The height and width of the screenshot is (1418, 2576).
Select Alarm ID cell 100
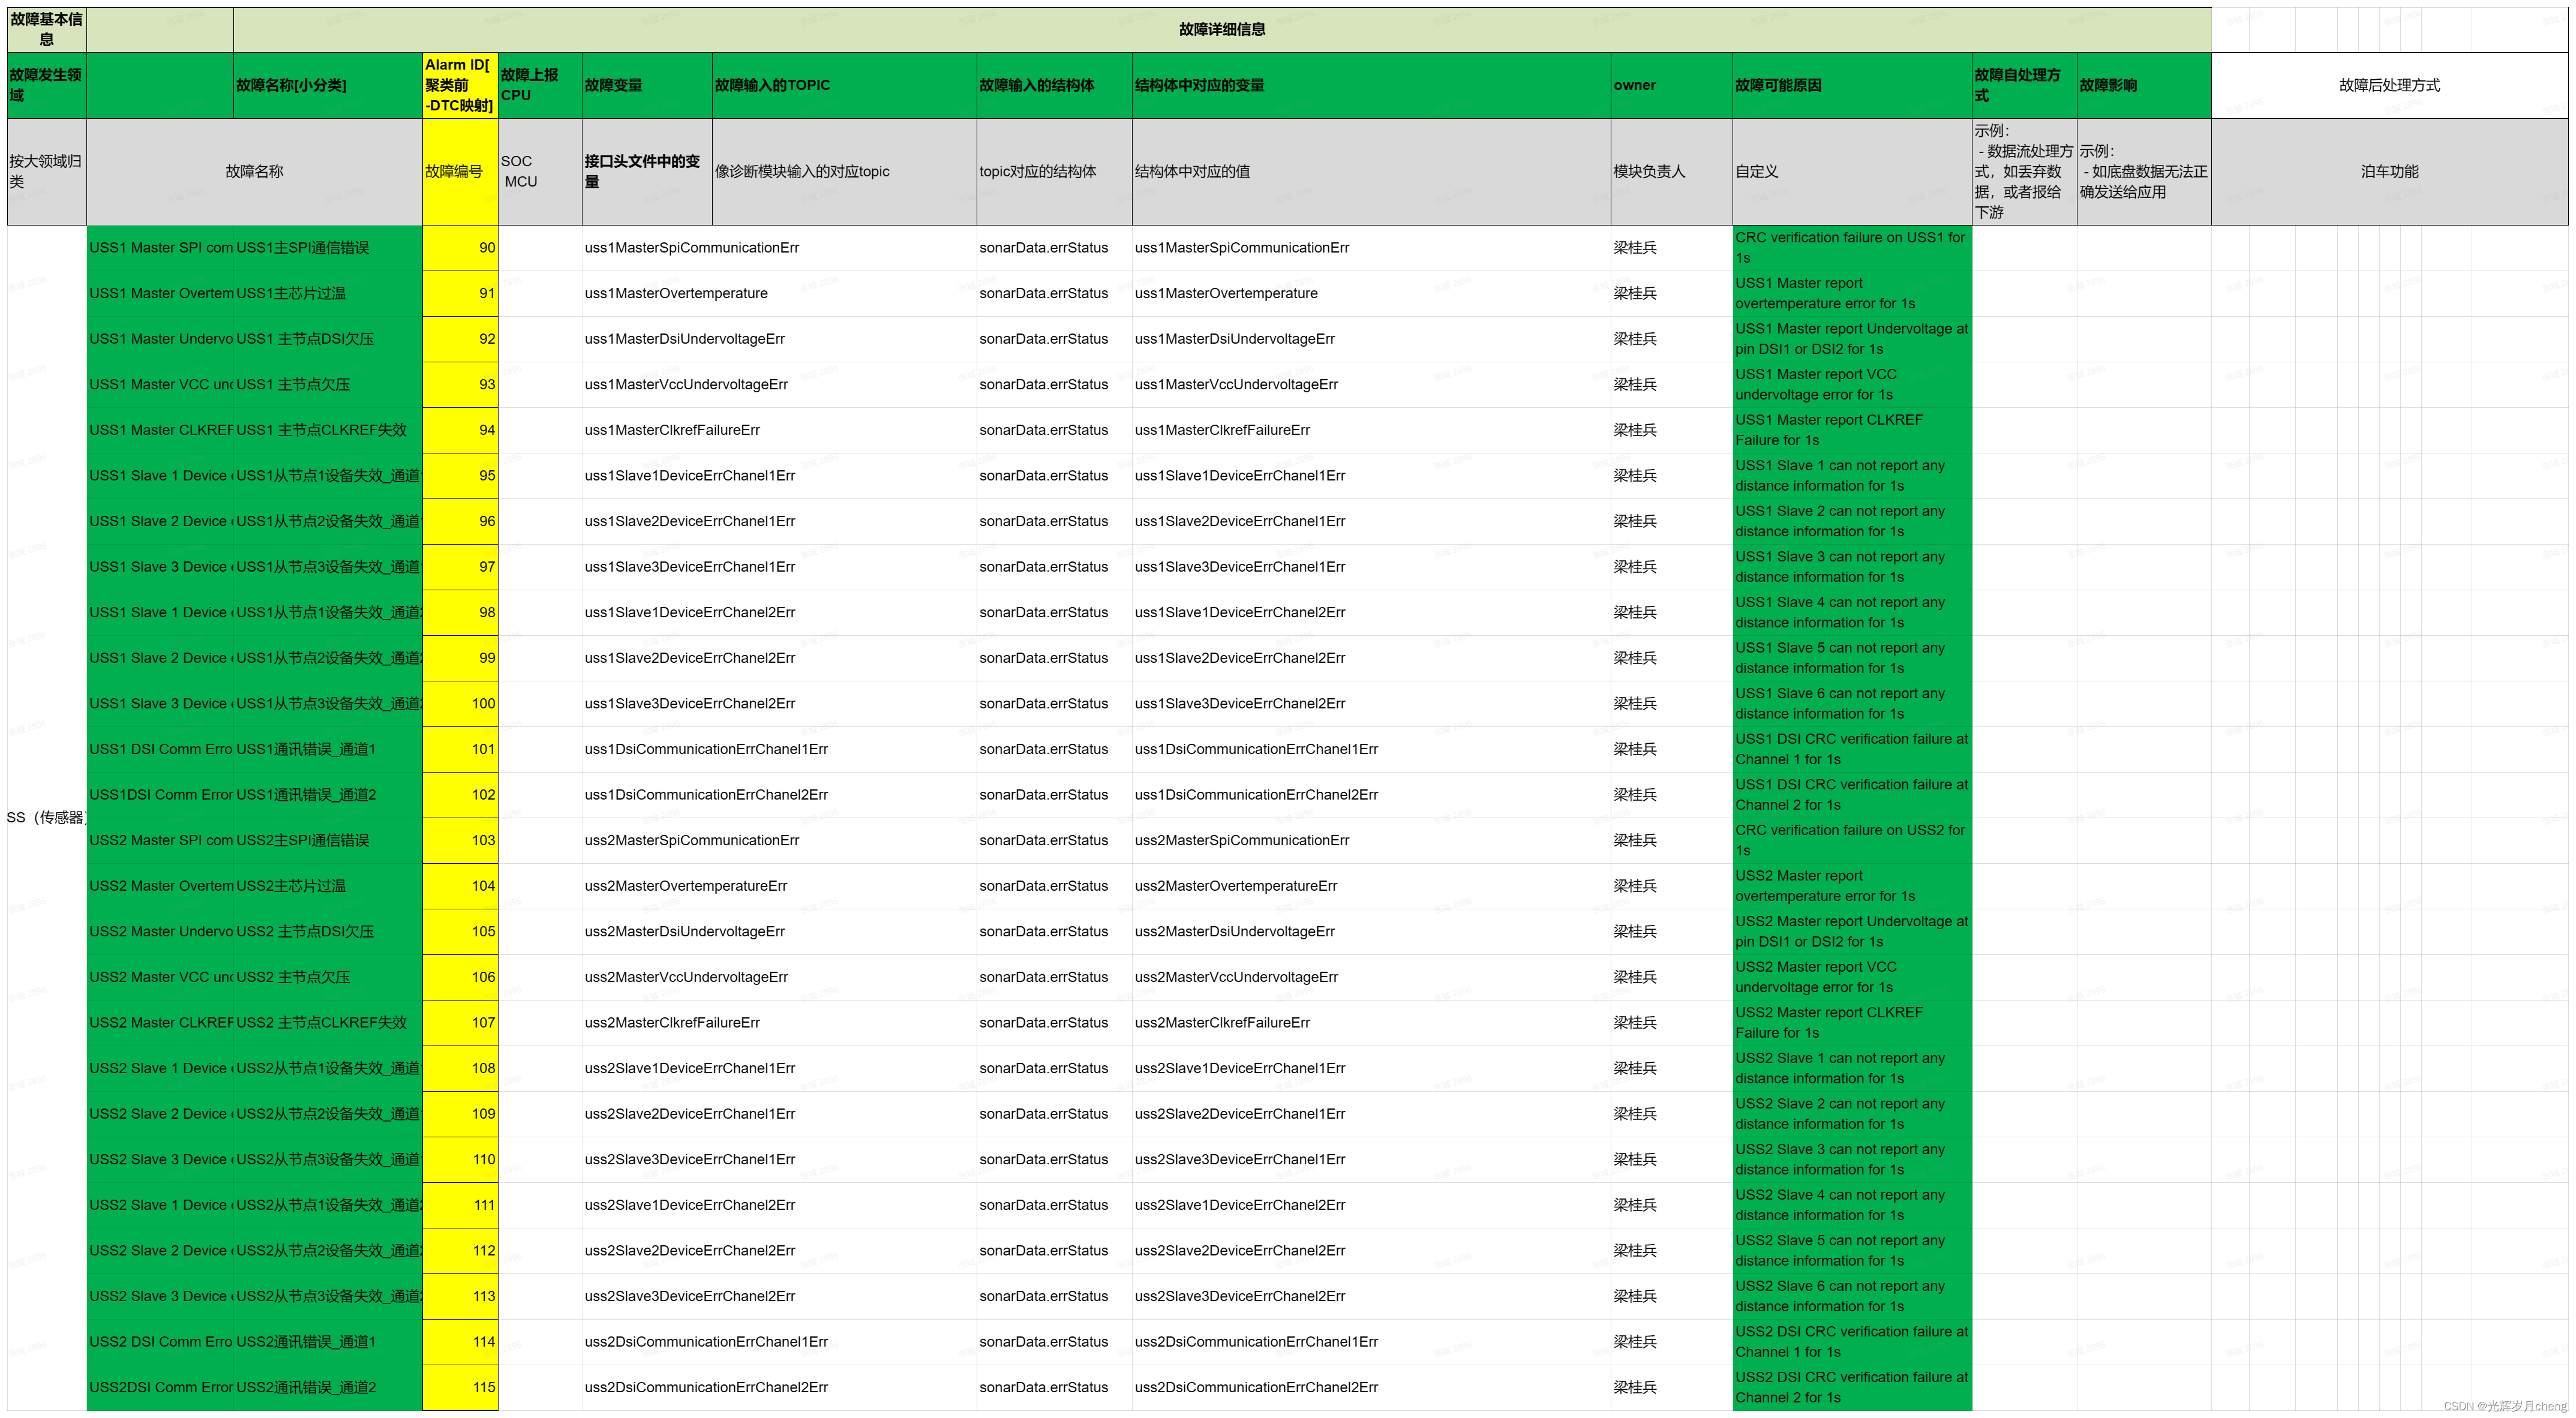coord(460,704)
